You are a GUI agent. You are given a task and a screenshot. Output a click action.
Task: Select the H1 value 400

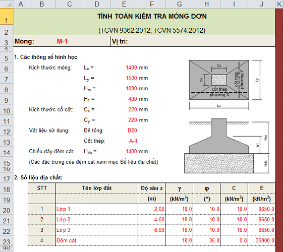click(x=132, y=99)
